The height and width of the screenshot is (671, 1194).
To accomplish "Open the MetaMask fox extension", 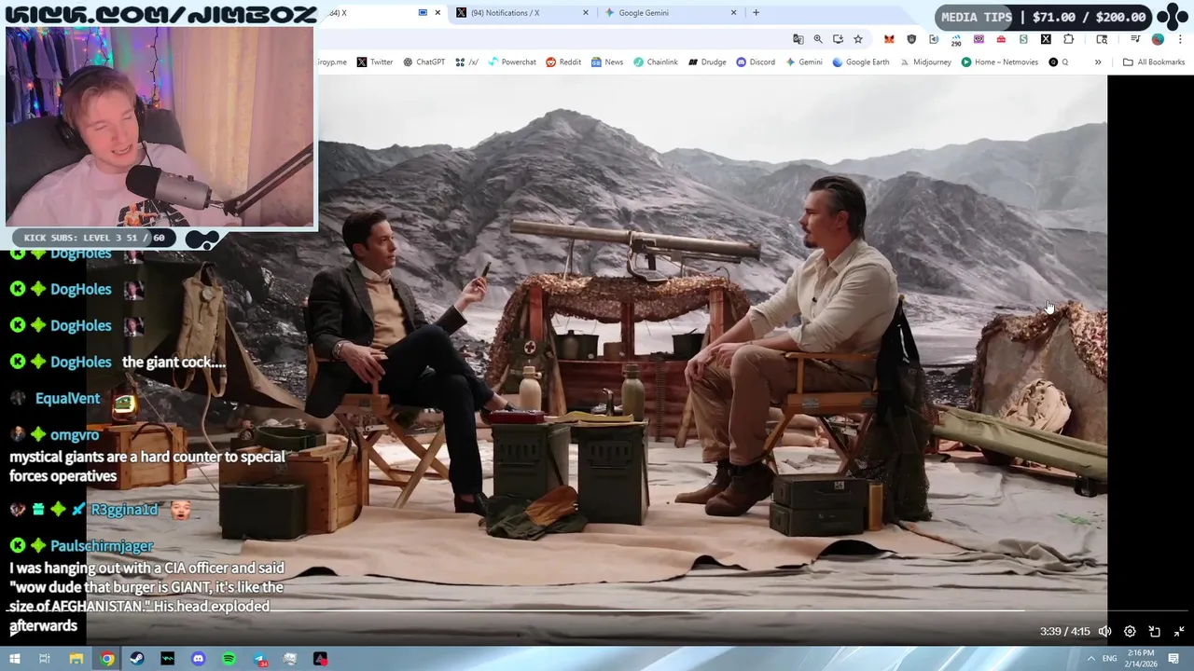I will (889, 39).
